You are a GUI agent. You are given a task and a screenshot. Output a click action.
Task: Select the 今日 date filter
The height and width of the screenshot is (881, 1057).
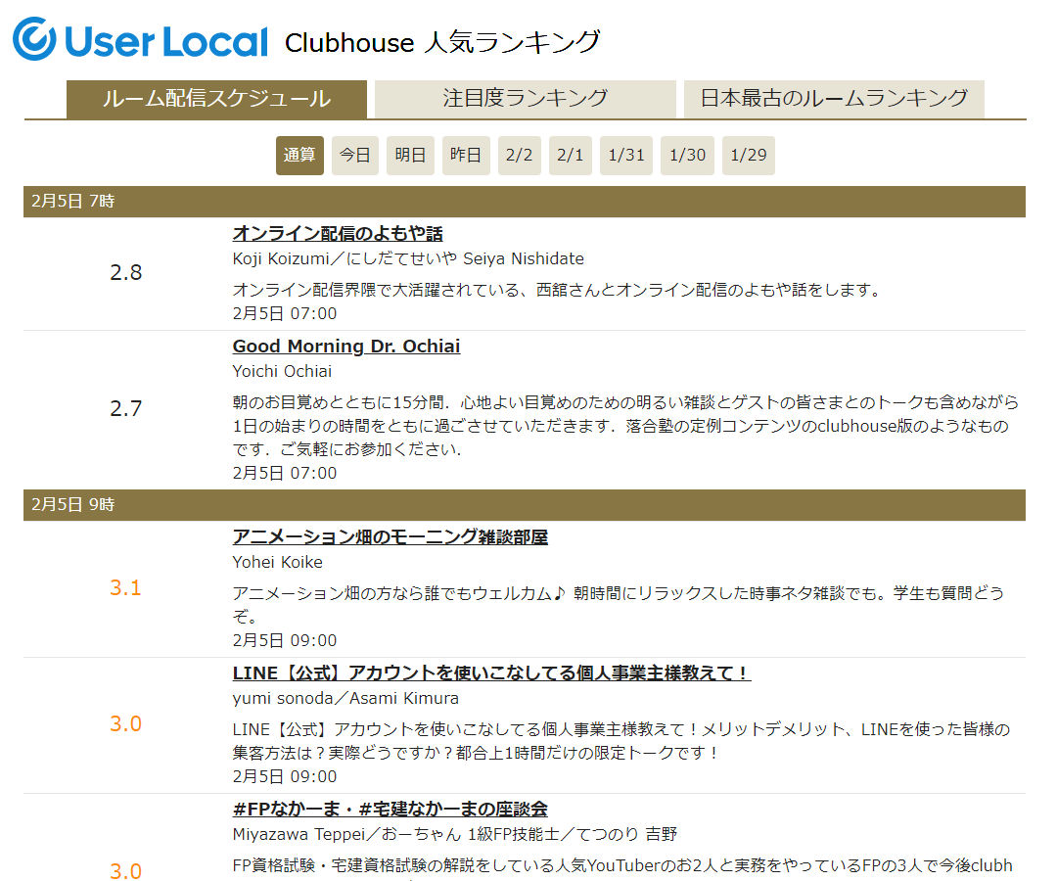pyautogui.click(x=354, y=156)
